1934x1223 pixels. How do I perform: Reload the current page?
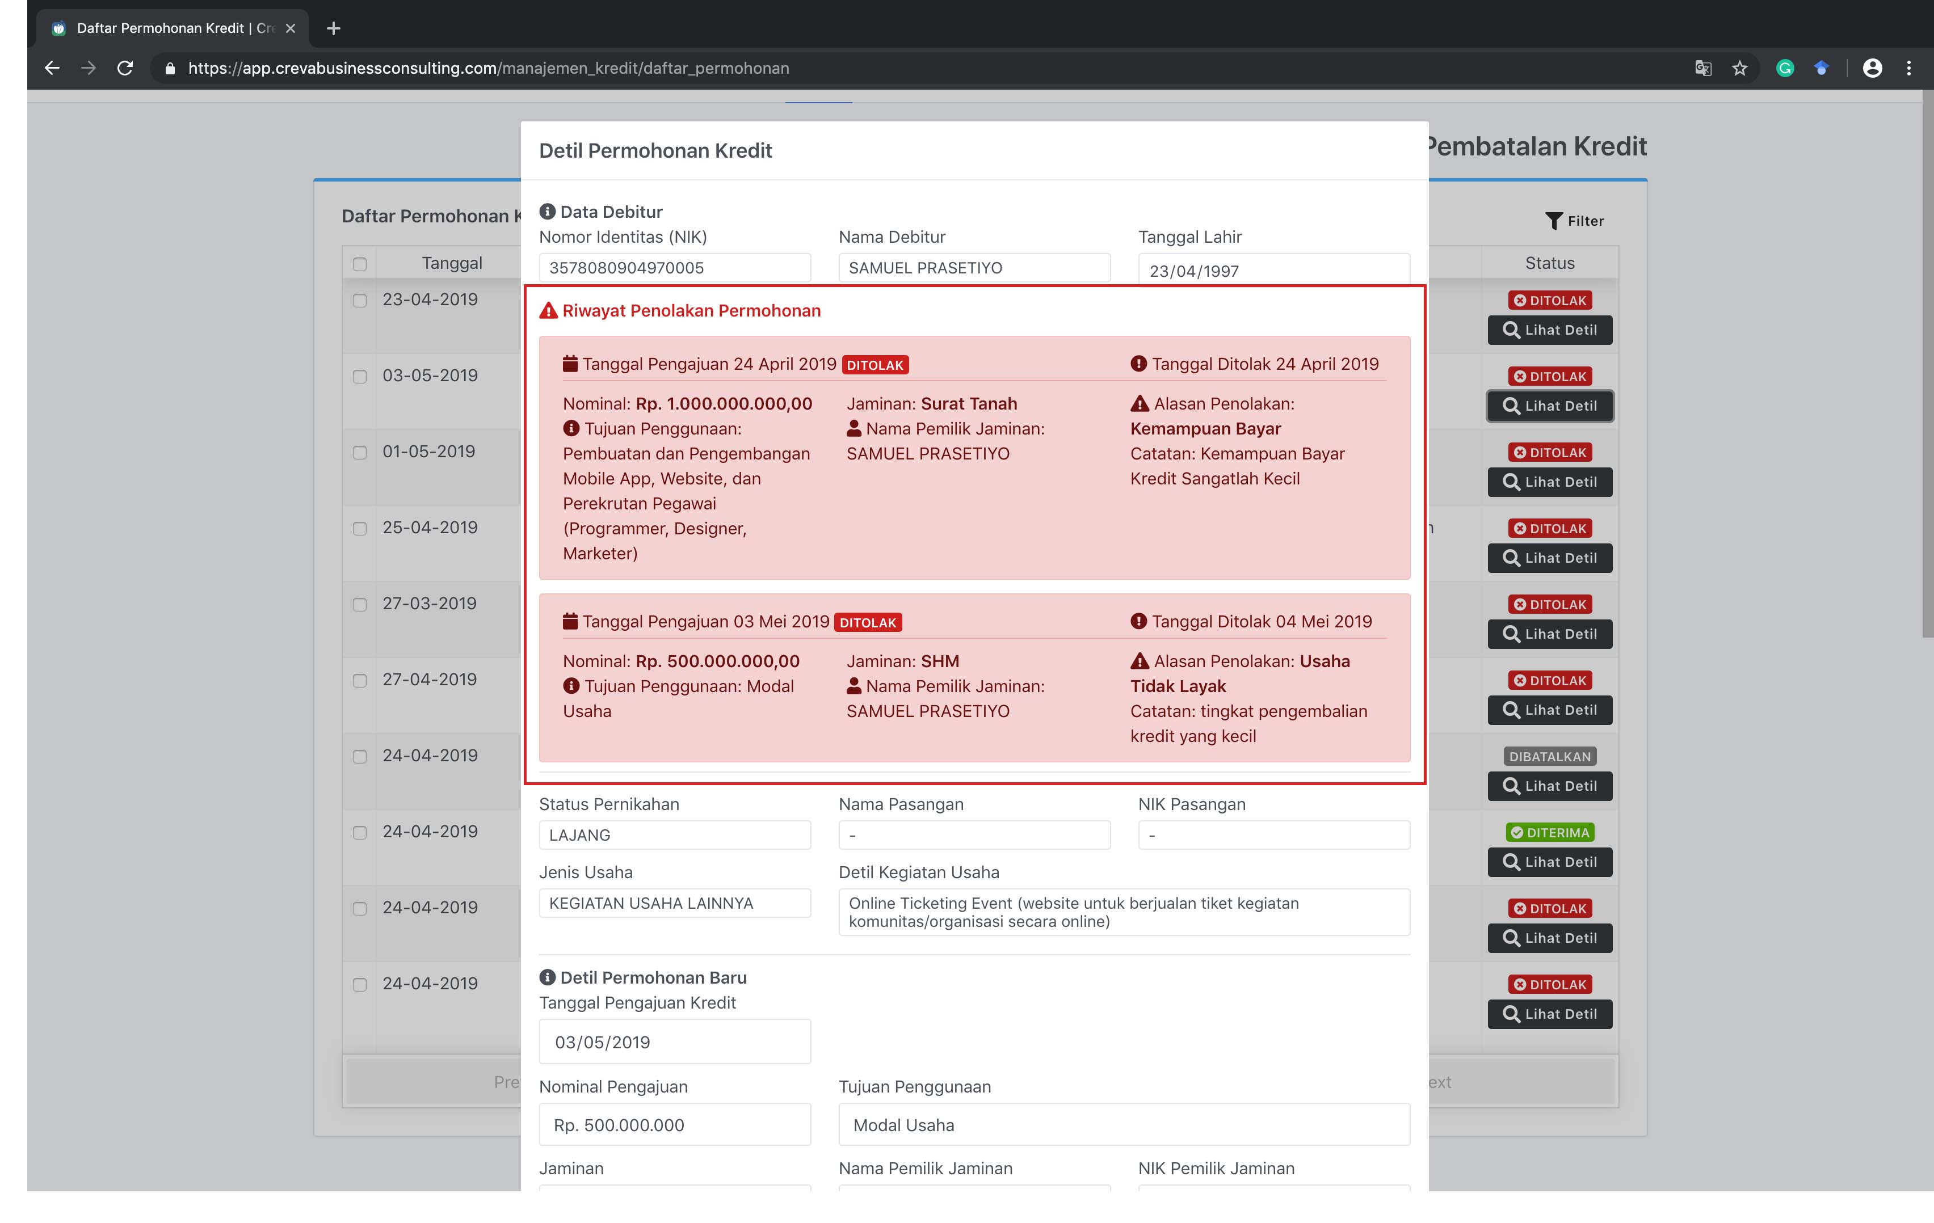(124, 68)
